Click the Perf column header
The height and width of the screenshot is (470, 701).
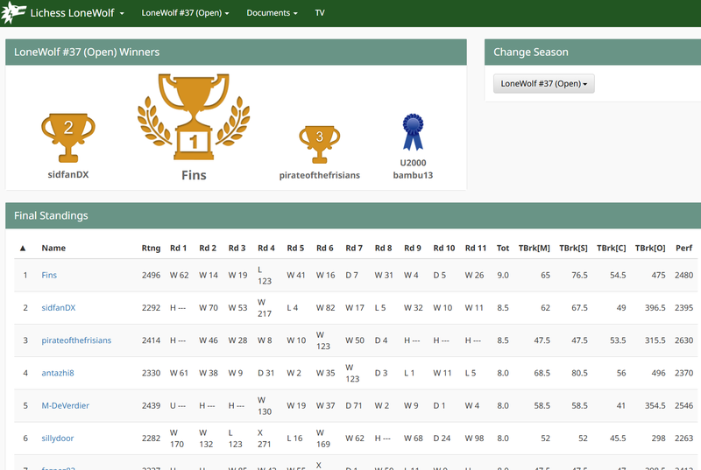pyautogui.click(x=683, y=248)
